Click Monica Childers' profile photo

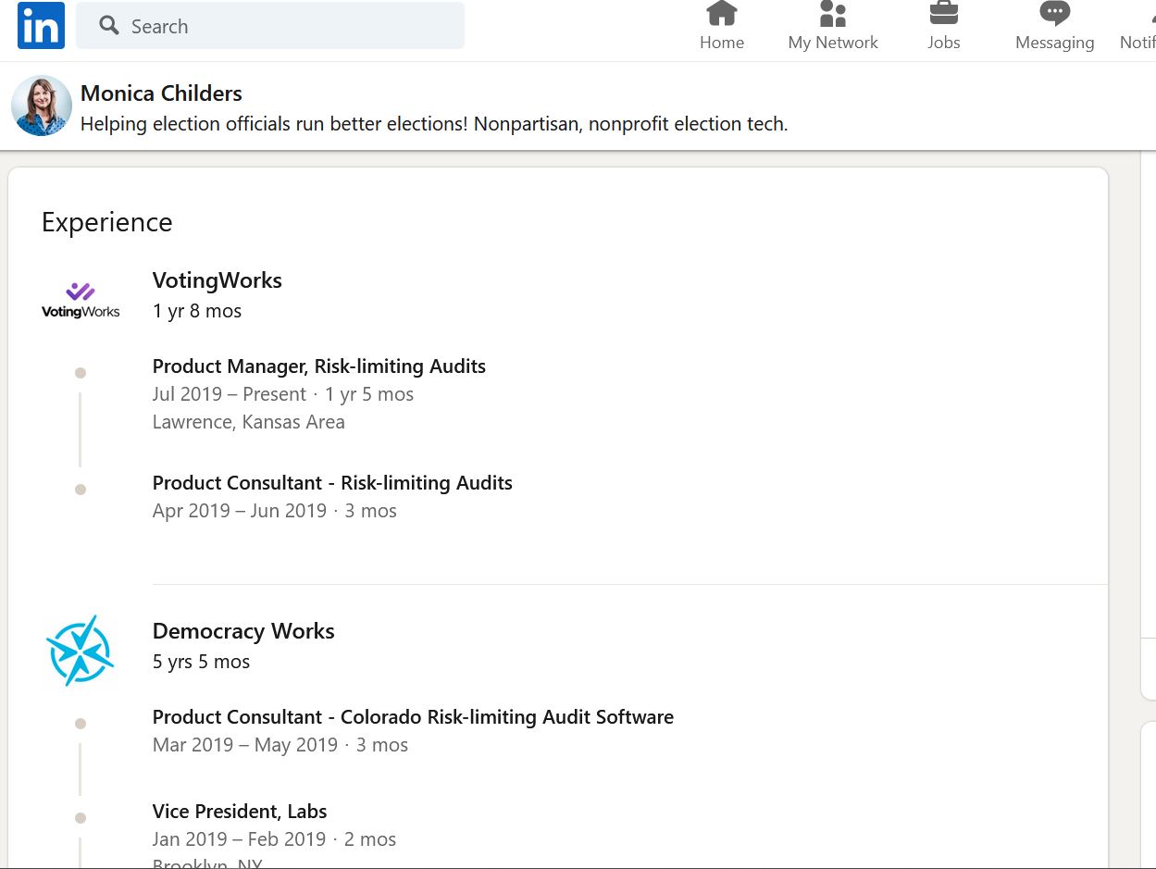click(42, 106)
